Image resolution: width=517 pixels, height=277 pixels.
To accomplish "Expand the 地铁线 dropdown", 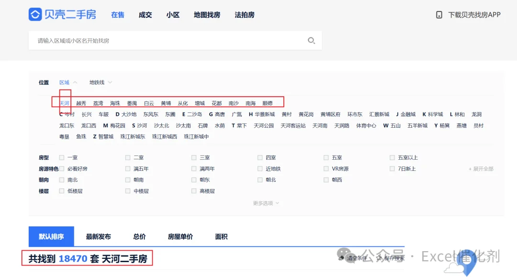I will [101, 82].
